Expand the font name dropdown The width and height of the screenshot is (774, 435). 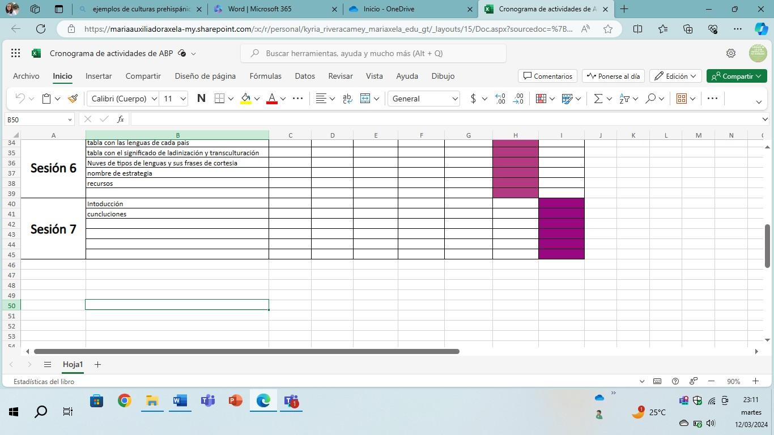click(154, 99)
